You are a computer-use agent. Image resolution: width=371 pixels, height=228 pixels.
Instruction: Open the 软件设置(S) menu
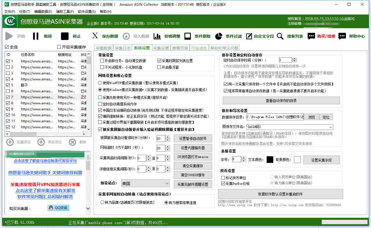click(x=87, y=12)
